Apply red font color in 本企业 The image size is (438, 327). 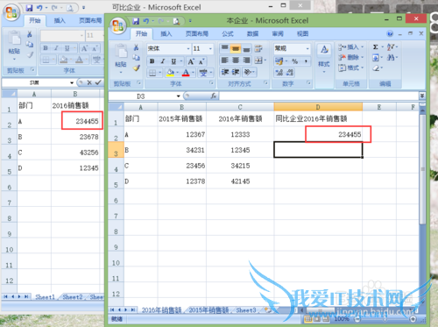point(186,73)
